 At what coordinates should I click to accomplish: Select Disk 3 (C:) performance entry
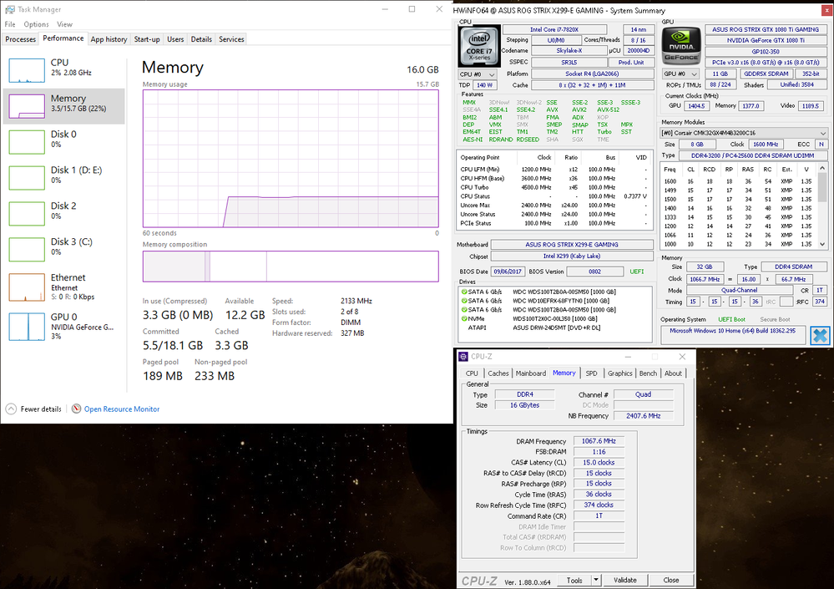64,248
